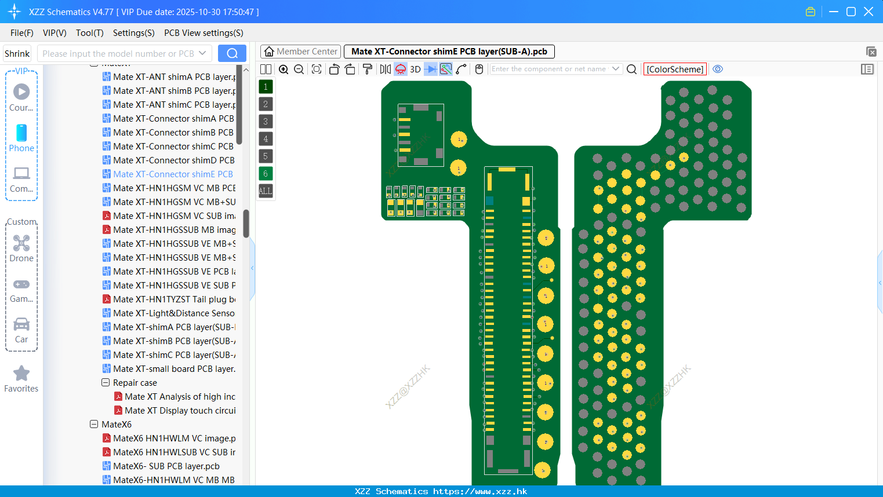Toggle the diode direction tool
This screenshot has width=883, height=497.
431,69
